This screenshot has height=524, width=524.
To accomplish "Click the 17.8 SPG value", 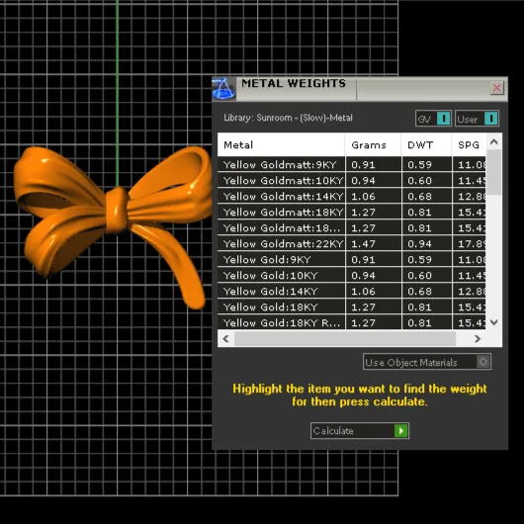I will pyautogui.click(x=472, y=243).
